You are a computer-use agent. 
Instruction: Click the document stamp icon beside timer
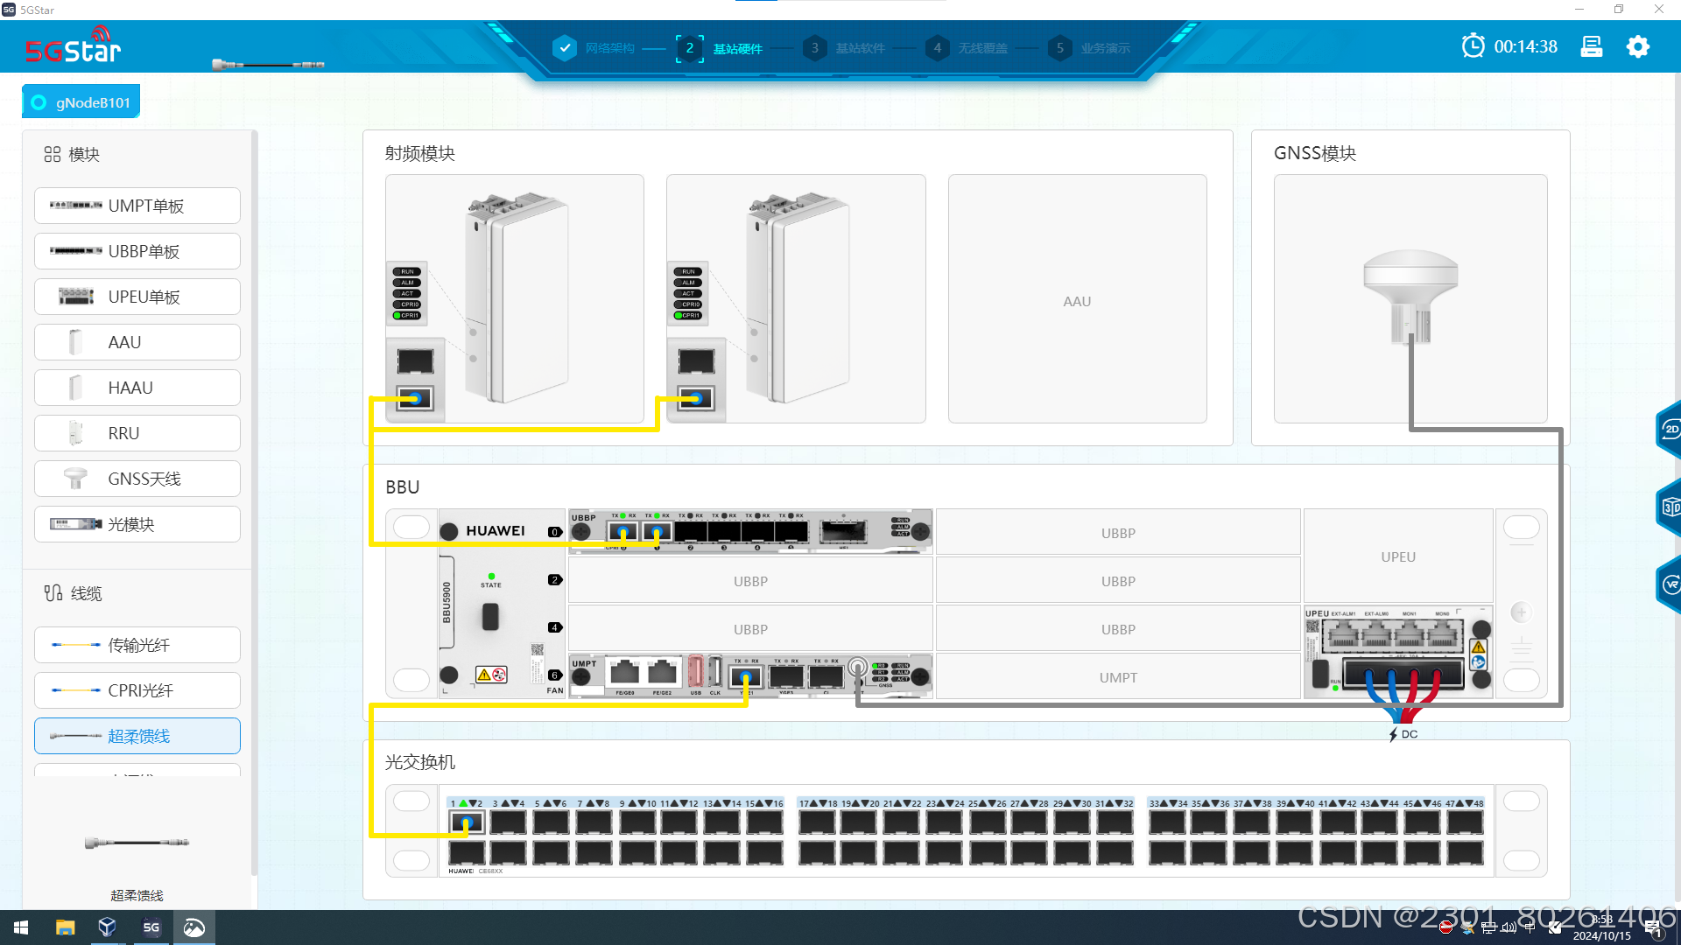coord(1591,46)
